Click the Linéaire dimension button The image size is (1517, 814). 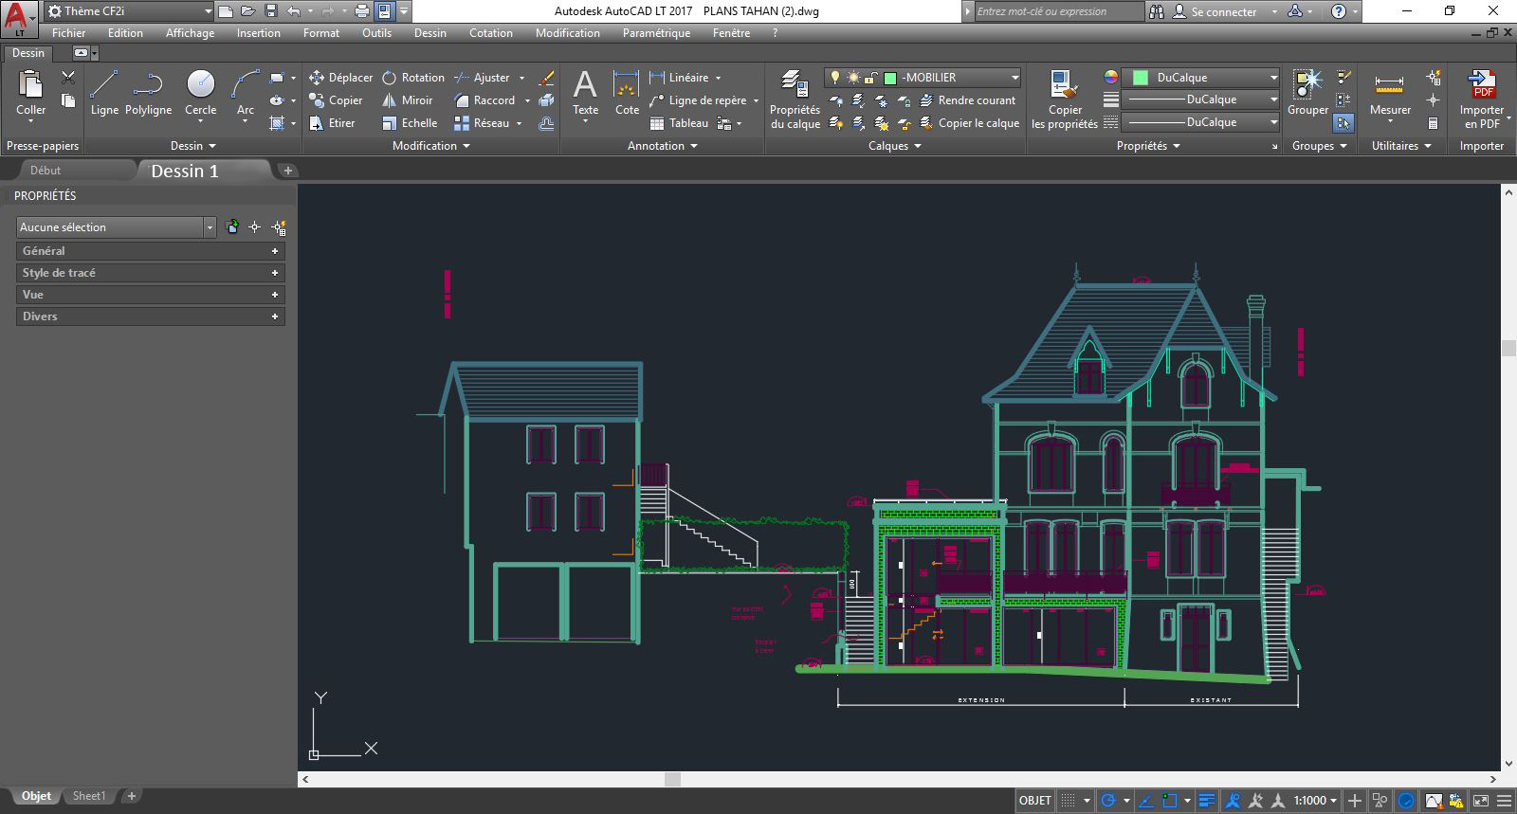coord(679,78)
